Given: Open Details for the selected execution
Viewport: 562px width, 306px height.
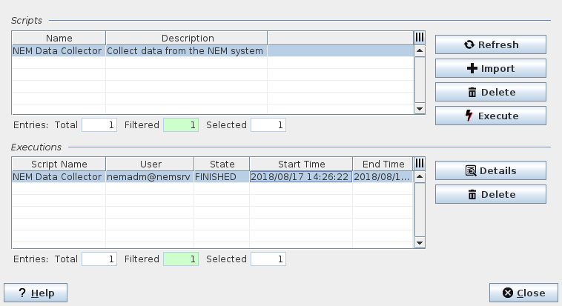Looking at the screenshot, I should coord(490,170).
